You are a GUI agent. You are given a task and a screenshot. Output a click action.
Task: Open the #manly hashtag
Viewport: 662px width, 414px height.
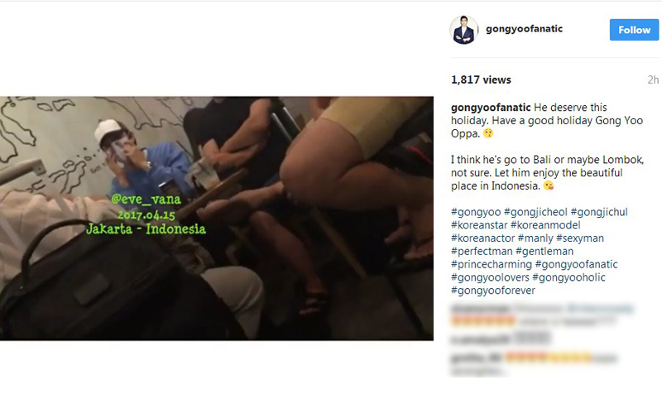pos(535,238)
